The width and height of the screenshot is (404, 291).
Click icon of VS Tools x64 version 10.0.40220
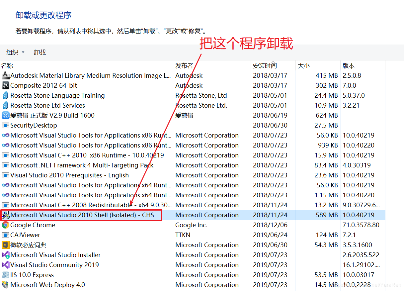(5, 195)
